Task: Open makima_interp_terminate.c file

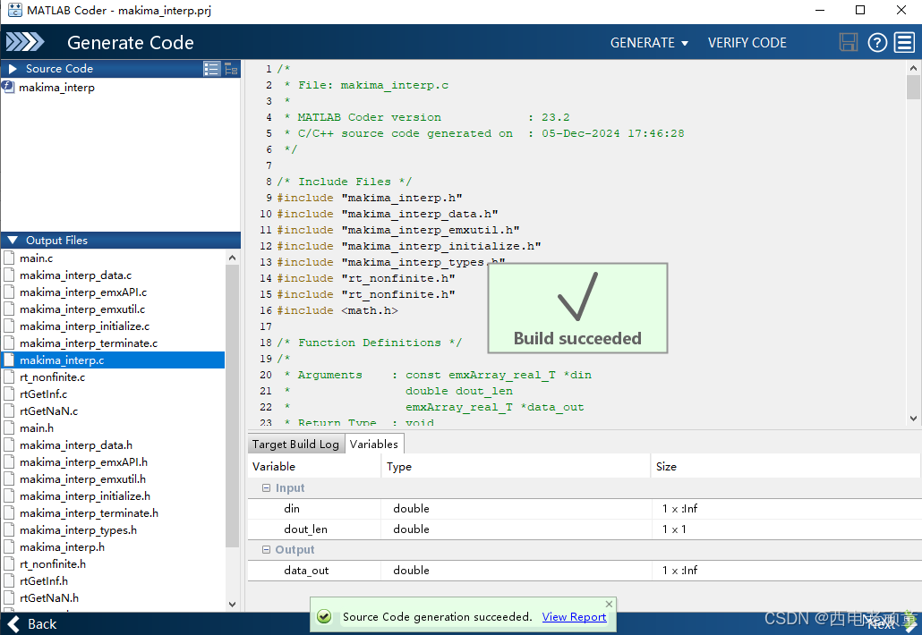Action: tap(89, 343)
